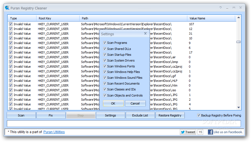Select the row with value name 9
Image resolution: width=251 pixels, height=142 pixels.
[x=122, y=43]
